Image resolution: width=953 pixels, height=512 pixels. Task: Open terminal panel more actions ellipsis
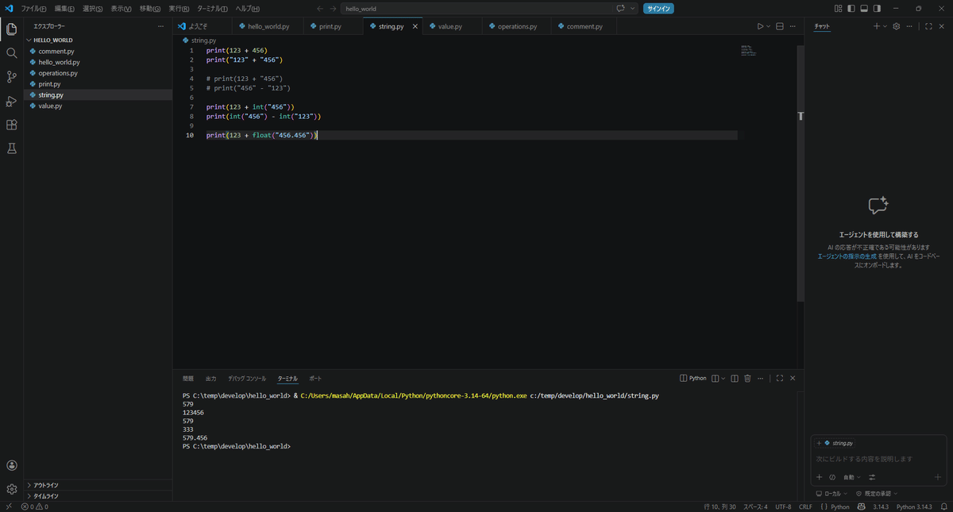click(761, 379)
